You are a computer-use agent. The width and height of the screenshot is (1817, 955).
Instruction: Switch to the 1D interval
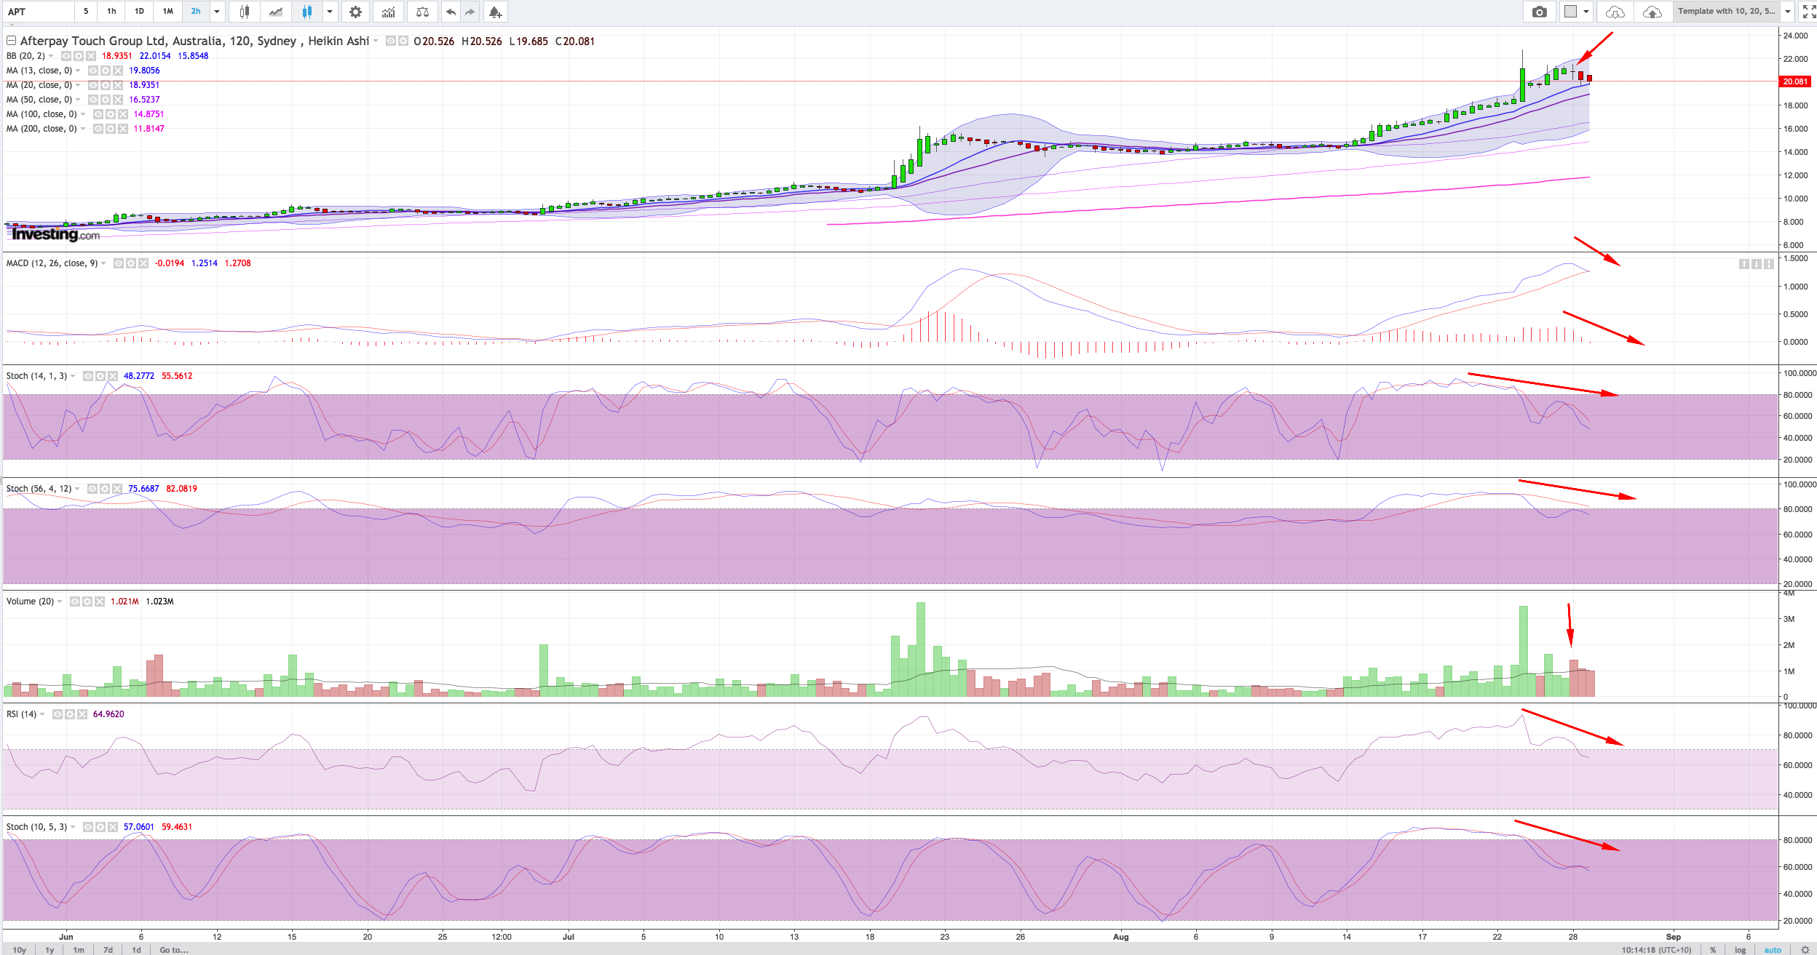click(x=139, y=12)
